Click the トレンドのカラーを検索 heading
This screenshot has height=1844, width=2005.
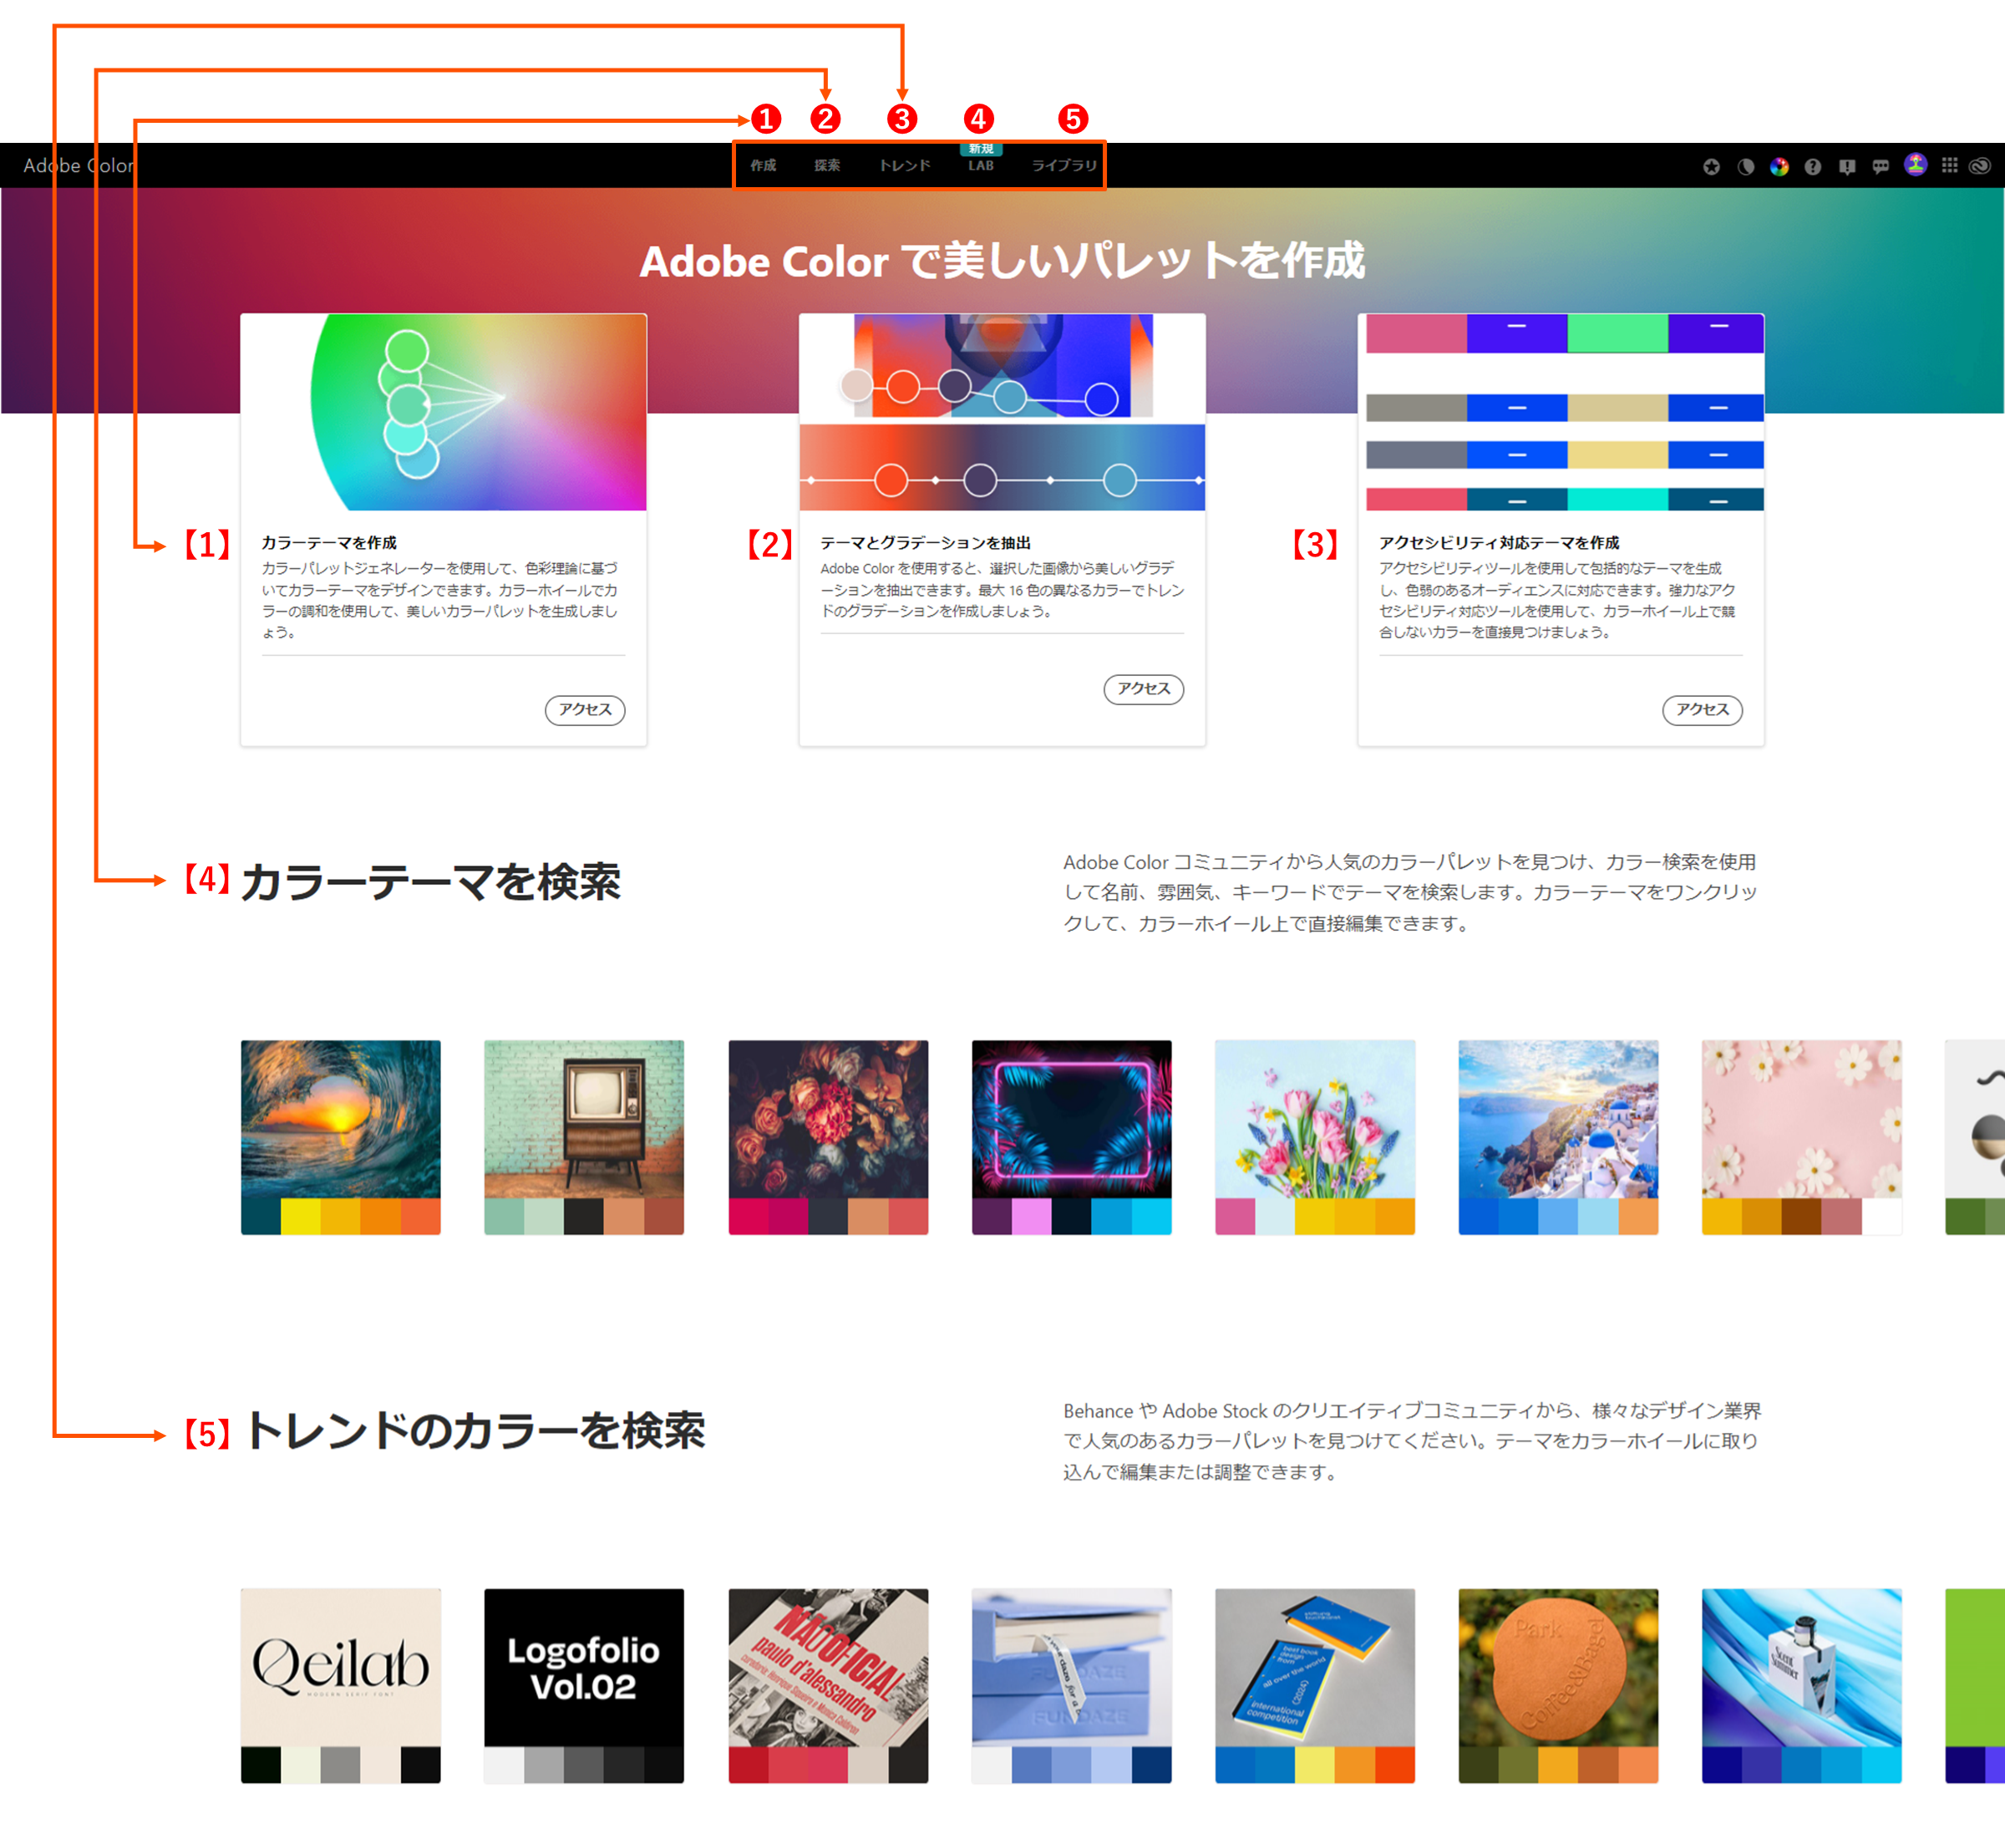476,1430
